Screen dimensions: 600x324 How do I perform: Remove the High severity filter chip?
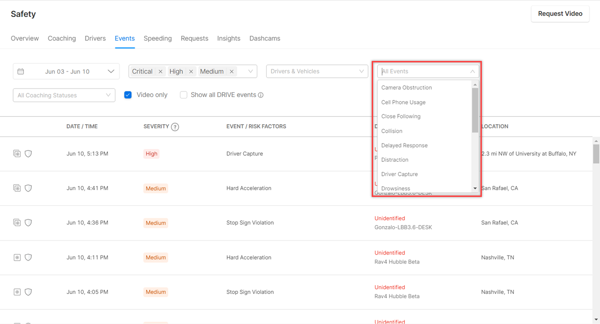click(x=191, y=71)
